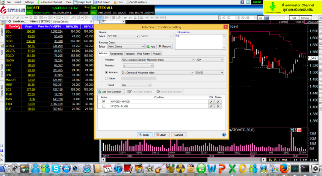Open the Graph Tool menu item

[83, 2]
